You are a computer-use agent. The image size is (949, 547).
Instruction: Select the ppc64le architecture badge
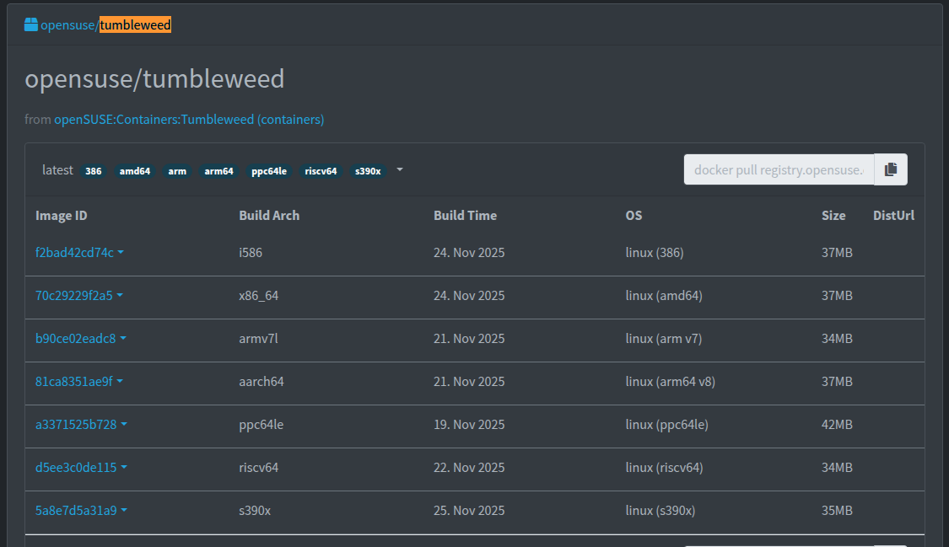pyautogui.click(x=269, y=171)
